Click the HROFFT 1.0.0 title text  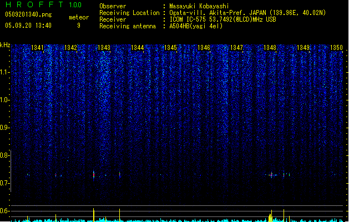pyautogui.click(x=44, y=4)
